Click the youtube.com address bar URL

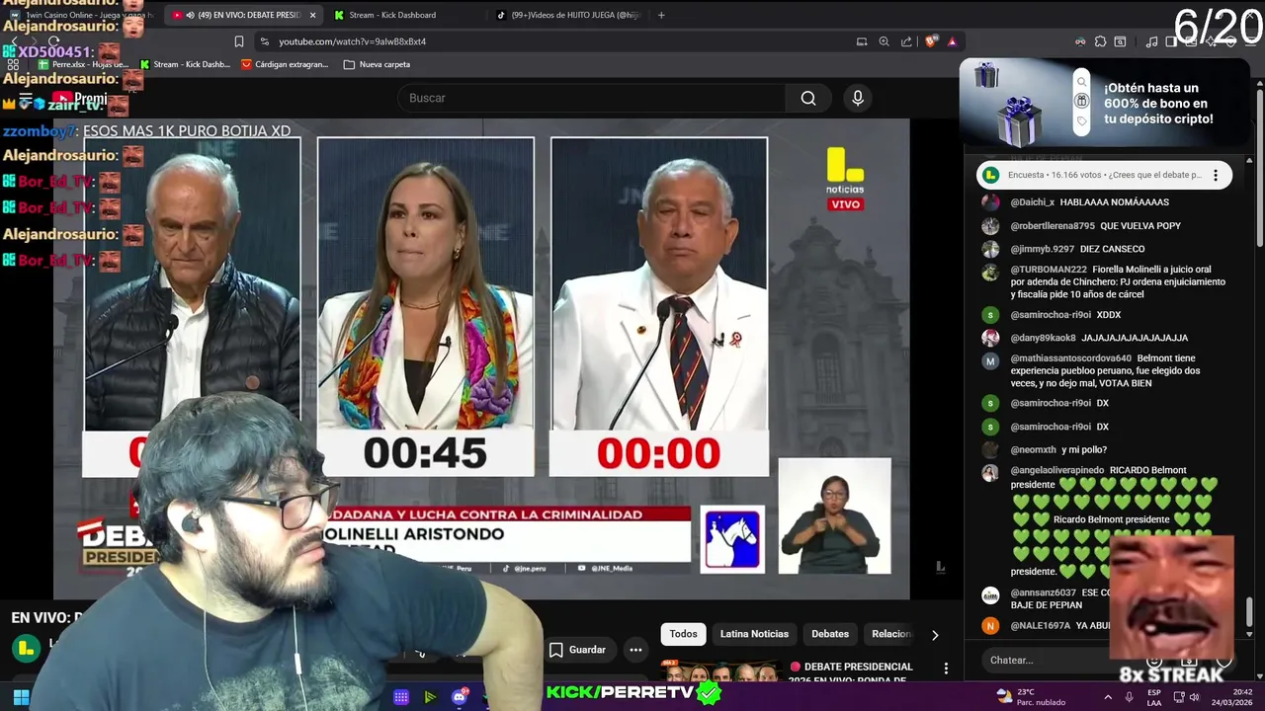pos(353,41)
